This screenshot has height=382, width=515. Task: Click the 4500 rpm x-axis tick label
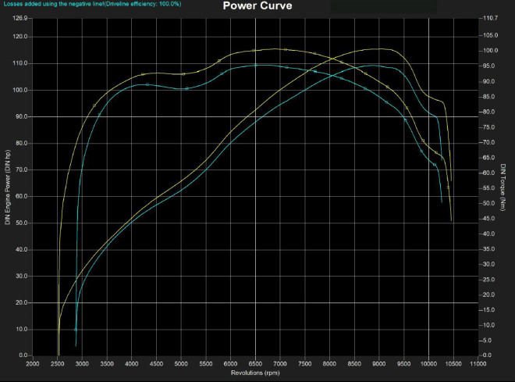tap(156, 363)
